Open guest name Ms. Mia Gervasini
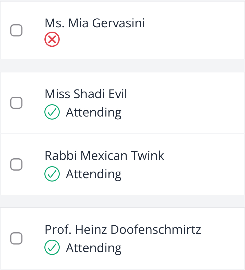The width and height of the screenshot is (245, 270). click(95, 23)
